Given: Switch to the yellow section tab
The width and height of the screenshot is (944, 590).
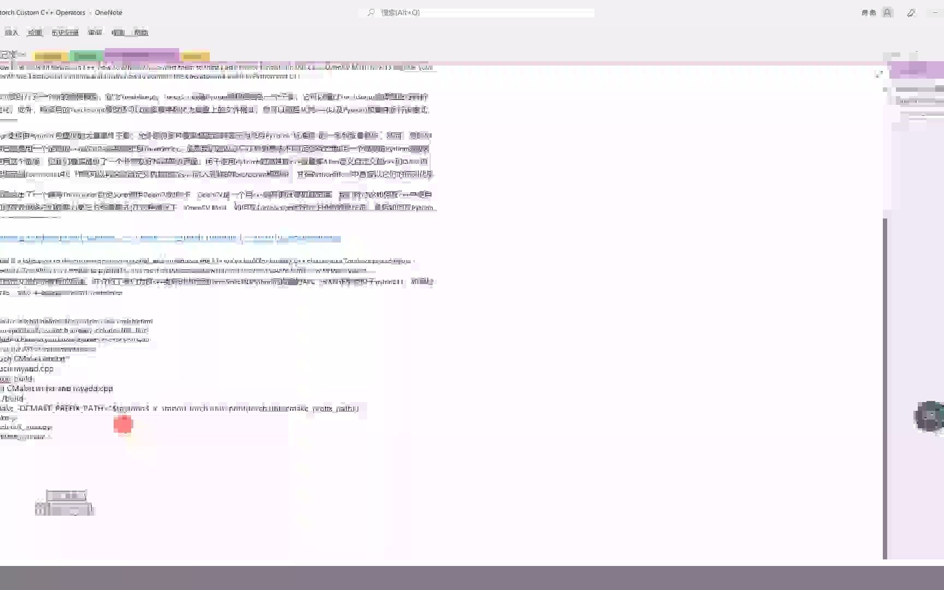Looking at the screenshot, I should [x=50, y=56].
